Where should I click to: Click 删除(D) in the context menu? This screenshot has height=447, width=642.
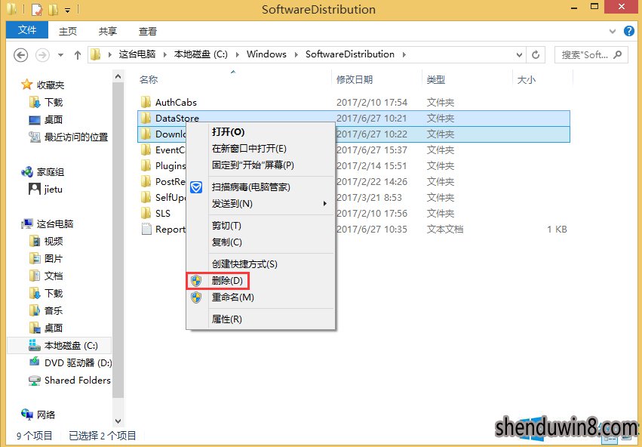[261, 281]
